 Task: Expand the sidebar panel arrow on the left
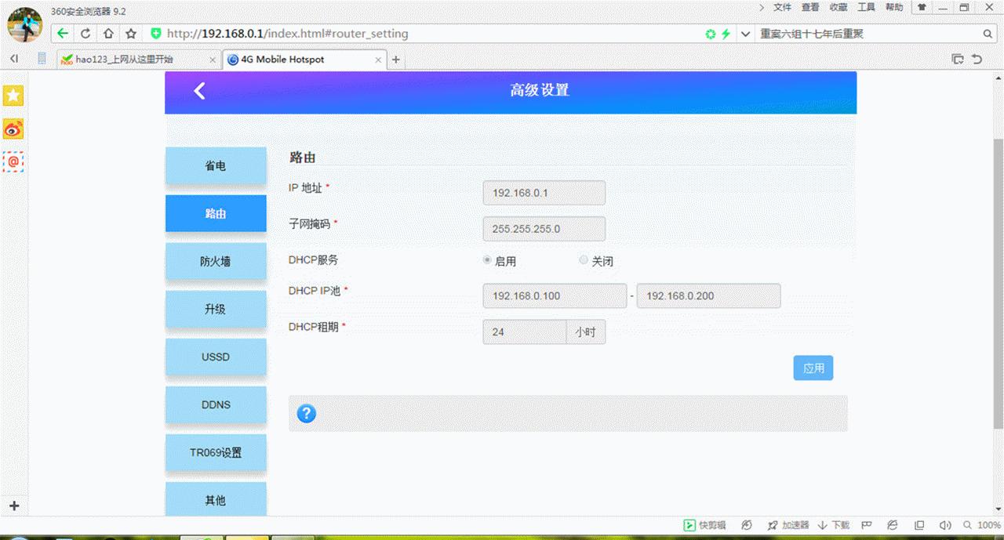point(13,58)
